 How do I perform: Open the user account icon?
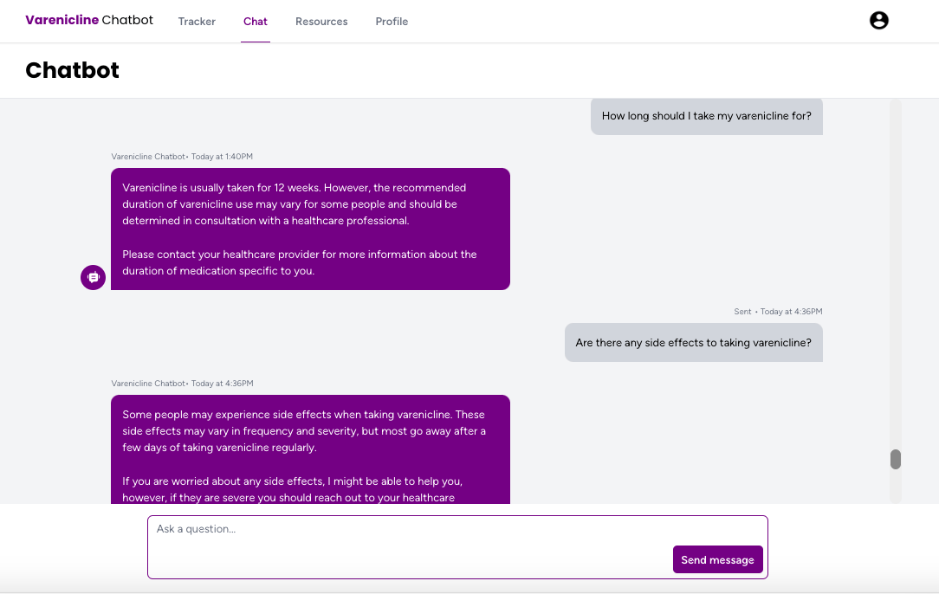coord(878,21)
